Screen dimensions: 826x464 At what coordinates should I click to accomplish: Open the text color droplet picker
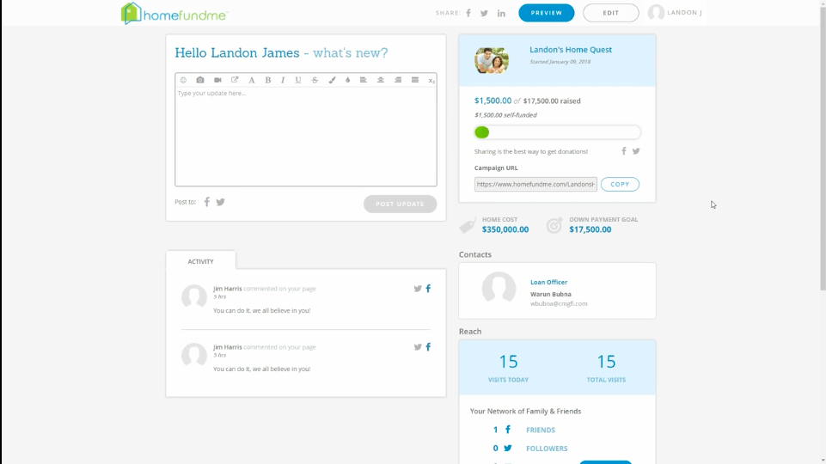347,80
